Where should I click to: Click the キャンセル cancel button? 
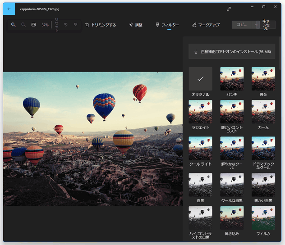coord(266,25)
